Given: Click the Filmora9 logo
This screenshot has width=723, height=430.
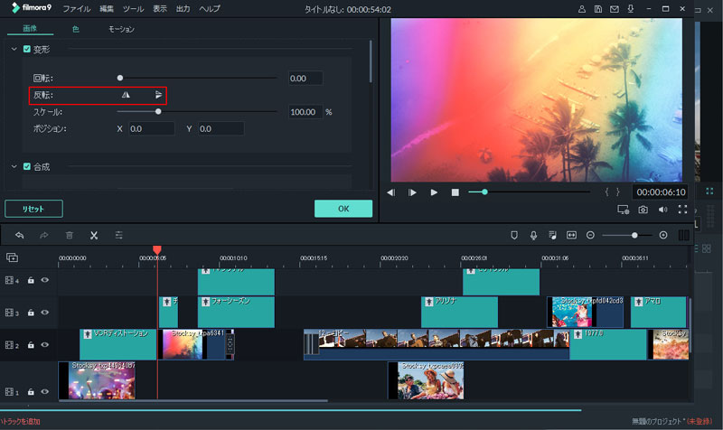Looking at the screenshot, I should pyautogui.click(x=32, y=8).
